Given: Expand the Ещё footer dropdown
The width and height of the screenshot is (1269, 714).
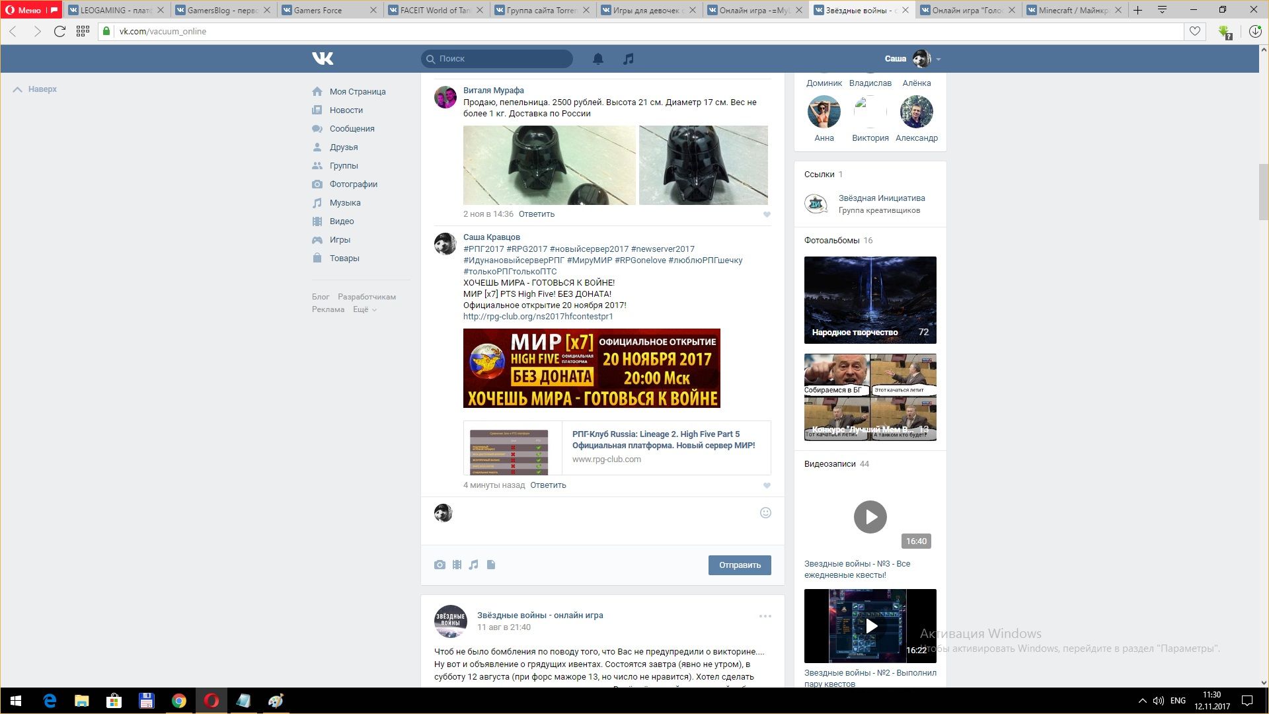Looking at the screenshot, I should (x=364, y=309).
